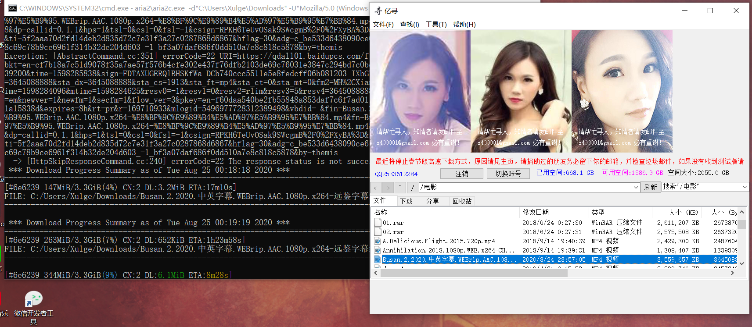Open the 文件(F) menu
752x327 pixels.
[383, 25]
